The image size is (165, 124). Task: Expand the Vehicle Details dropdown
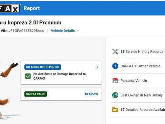point(65,31)
